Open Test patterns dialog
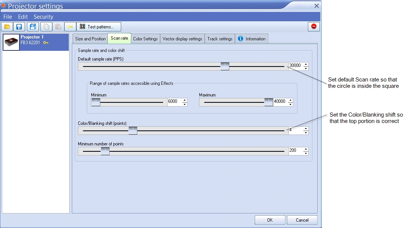419x228 pixels. click(99, 27)
